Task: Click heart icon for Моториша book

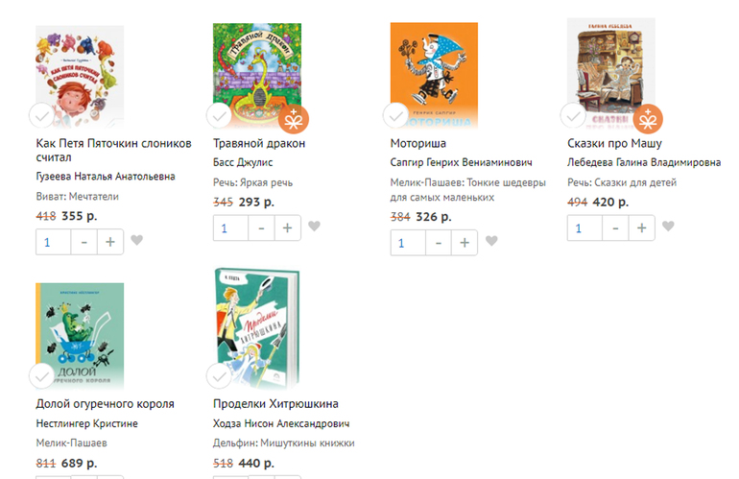Action: (x=491, y=241)
